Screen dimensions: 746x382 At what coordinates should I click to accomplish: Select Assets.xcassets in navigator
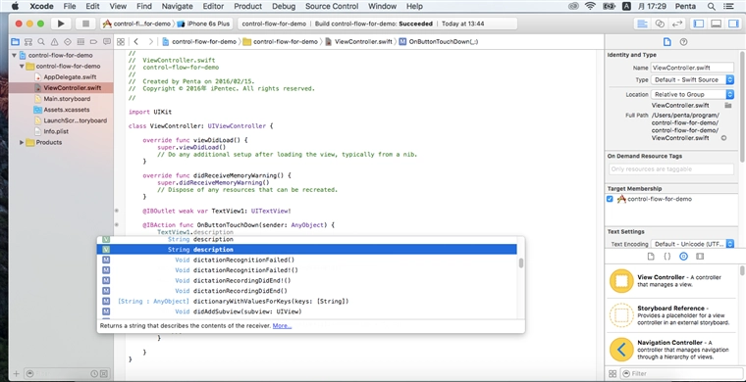(67, 110)
